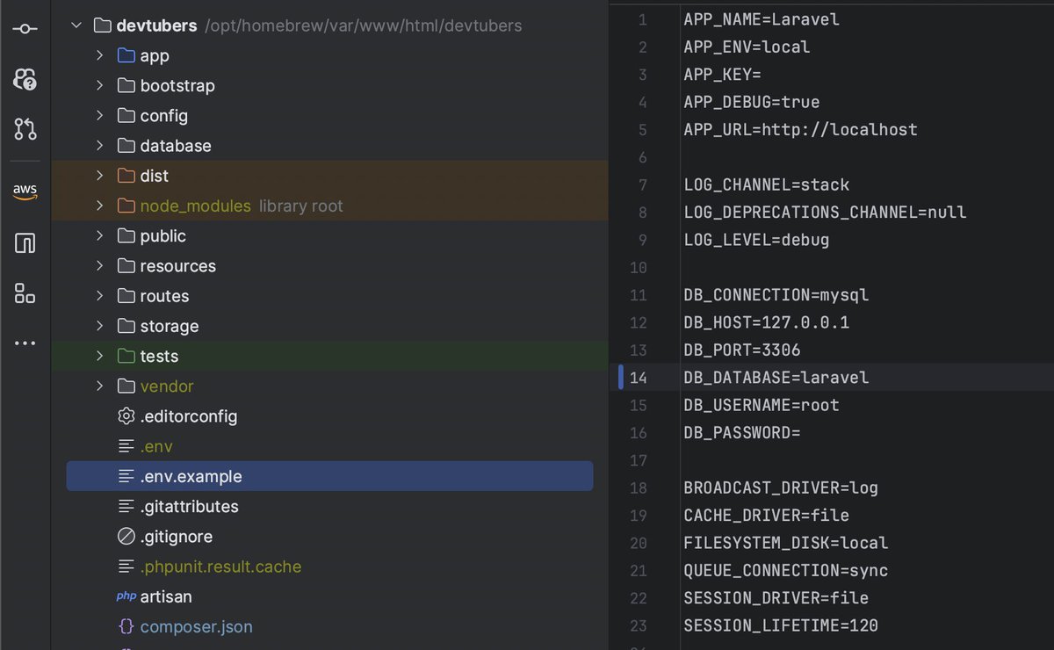The image size is (1054, 650).
Task: Open the .gitattributes file
Action: pos(190,506)
